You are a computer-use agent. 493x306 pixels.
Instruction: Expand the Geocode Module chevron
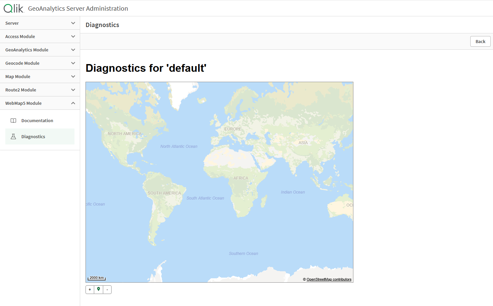[x=73, y=63]
